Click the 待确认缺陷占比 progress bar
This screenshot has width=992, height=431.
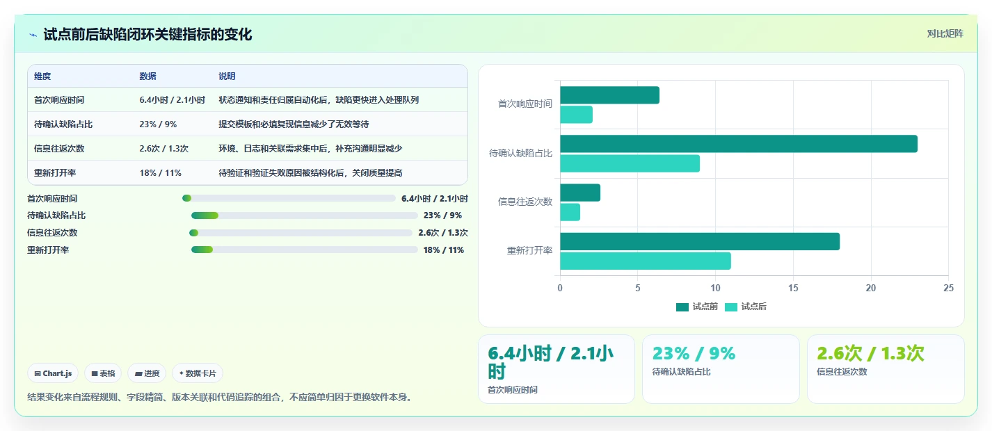[305, 215]
